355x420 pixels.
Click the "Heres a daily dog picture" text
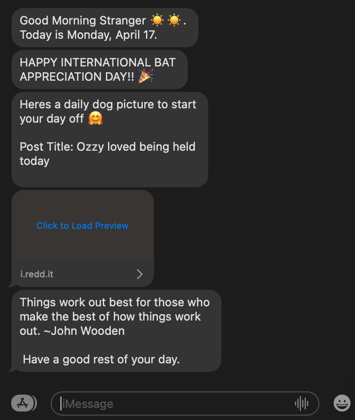(108, 104)
